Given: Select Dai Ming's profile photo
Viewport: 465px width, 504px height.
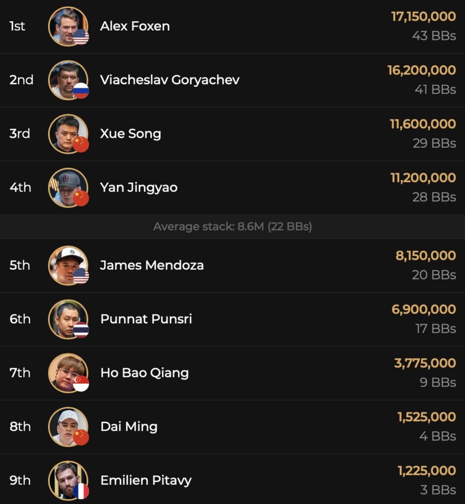Looking at the screenshot, I should pyautogui.click(x=67, y=426).
